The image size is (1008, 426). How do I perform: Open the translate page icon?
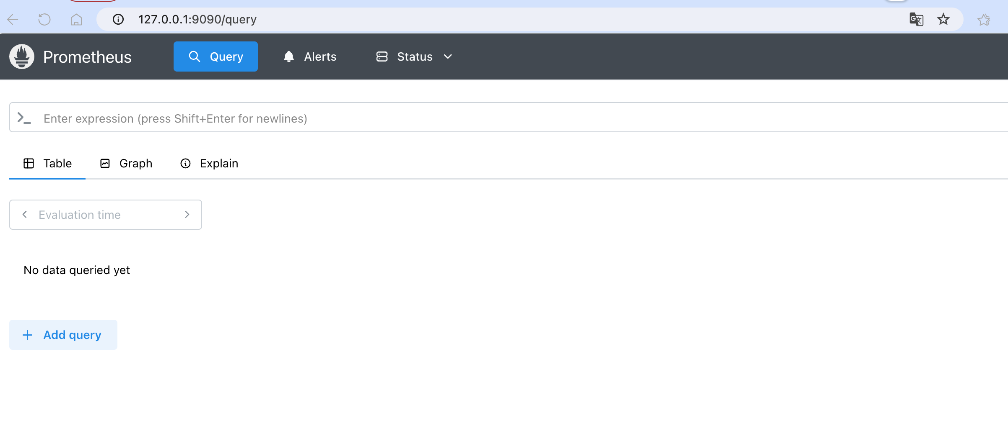[916, 19]
